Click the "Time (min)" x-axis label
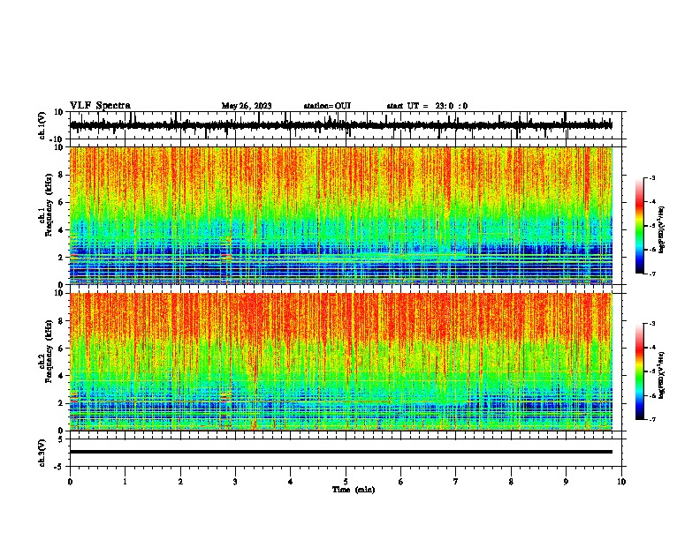700x540 pixels. click(354, 490)
